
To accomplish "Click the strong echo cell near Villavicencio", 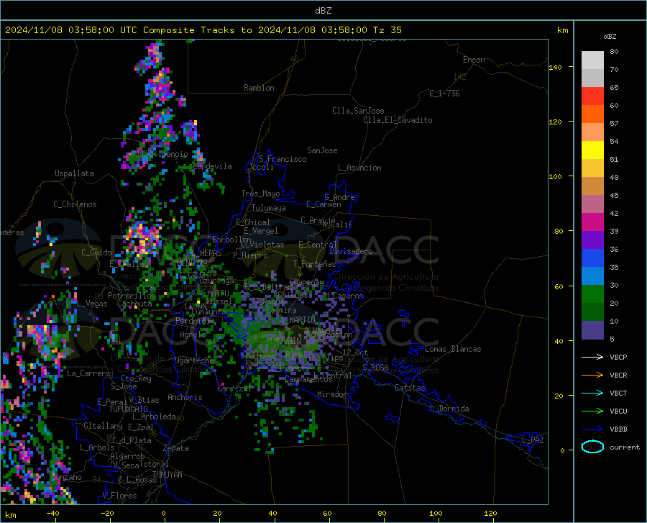I will [x=134, y=160].
